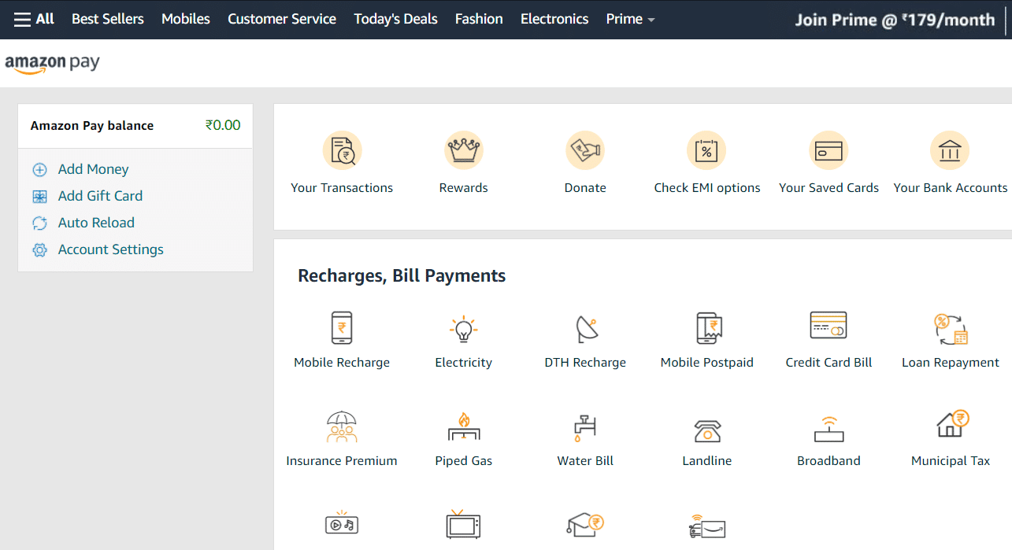The width and height of the screenshot is (1012, 550).
Task: Click the Add Gift Card link
Action: 100,196
